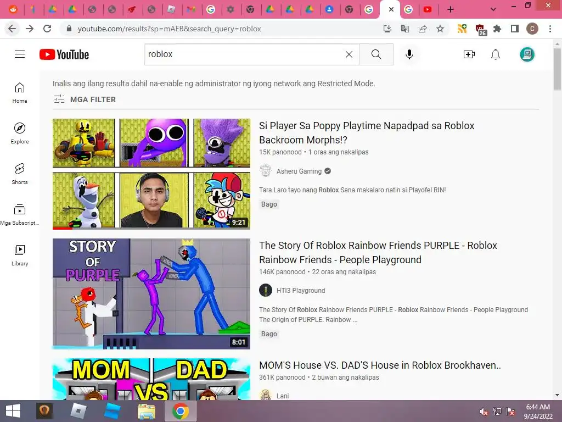
Task: Open File Explorer from the taskbar
Action: click(147, 411)
